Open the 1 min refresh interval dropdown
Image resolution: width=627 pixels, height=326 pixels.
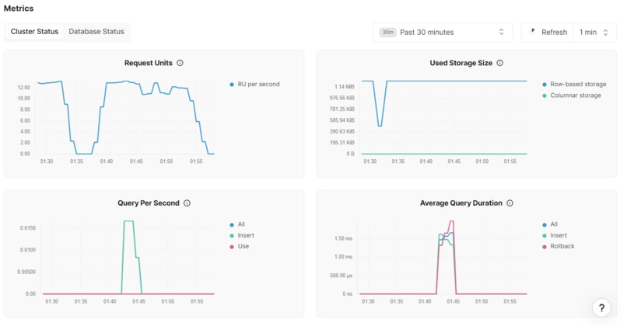[x=594, y=33]
